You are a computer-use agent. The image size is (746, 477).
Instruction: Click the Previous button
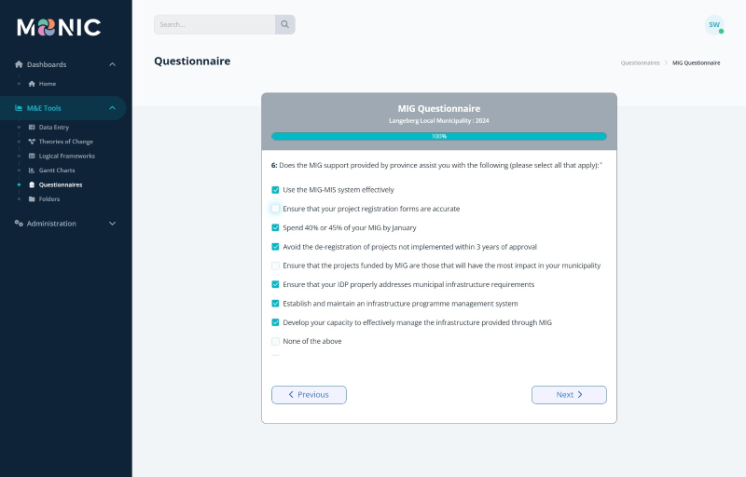(x=309, y=395)
